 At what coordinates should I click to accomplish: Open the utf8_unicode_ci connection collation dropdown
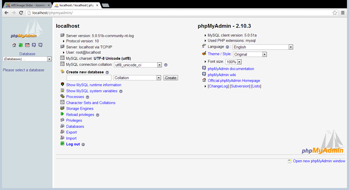pos(138,65)
